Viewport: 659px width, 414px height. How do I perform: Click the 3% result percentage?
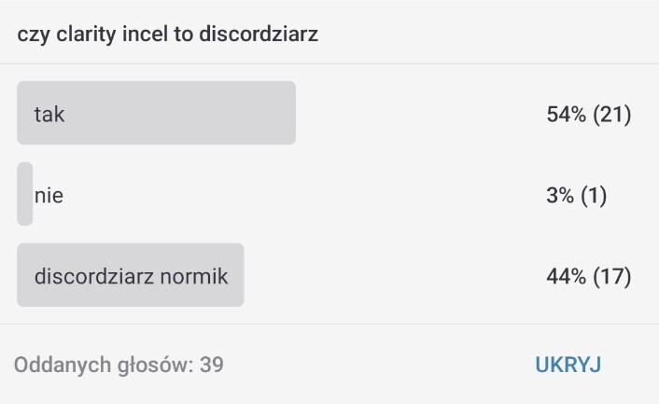559,196
